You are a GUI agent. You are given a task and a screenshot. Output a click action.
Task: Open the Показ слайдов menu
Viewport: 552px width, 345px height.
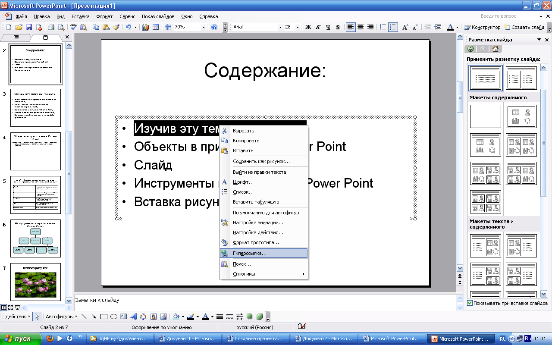[x=158, y=16]
